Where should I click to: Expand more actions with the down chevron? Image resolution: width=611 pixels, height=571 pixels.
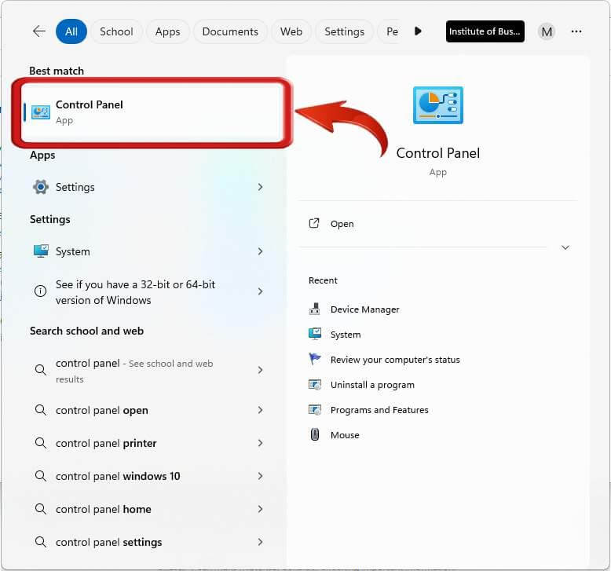[565, 247]
